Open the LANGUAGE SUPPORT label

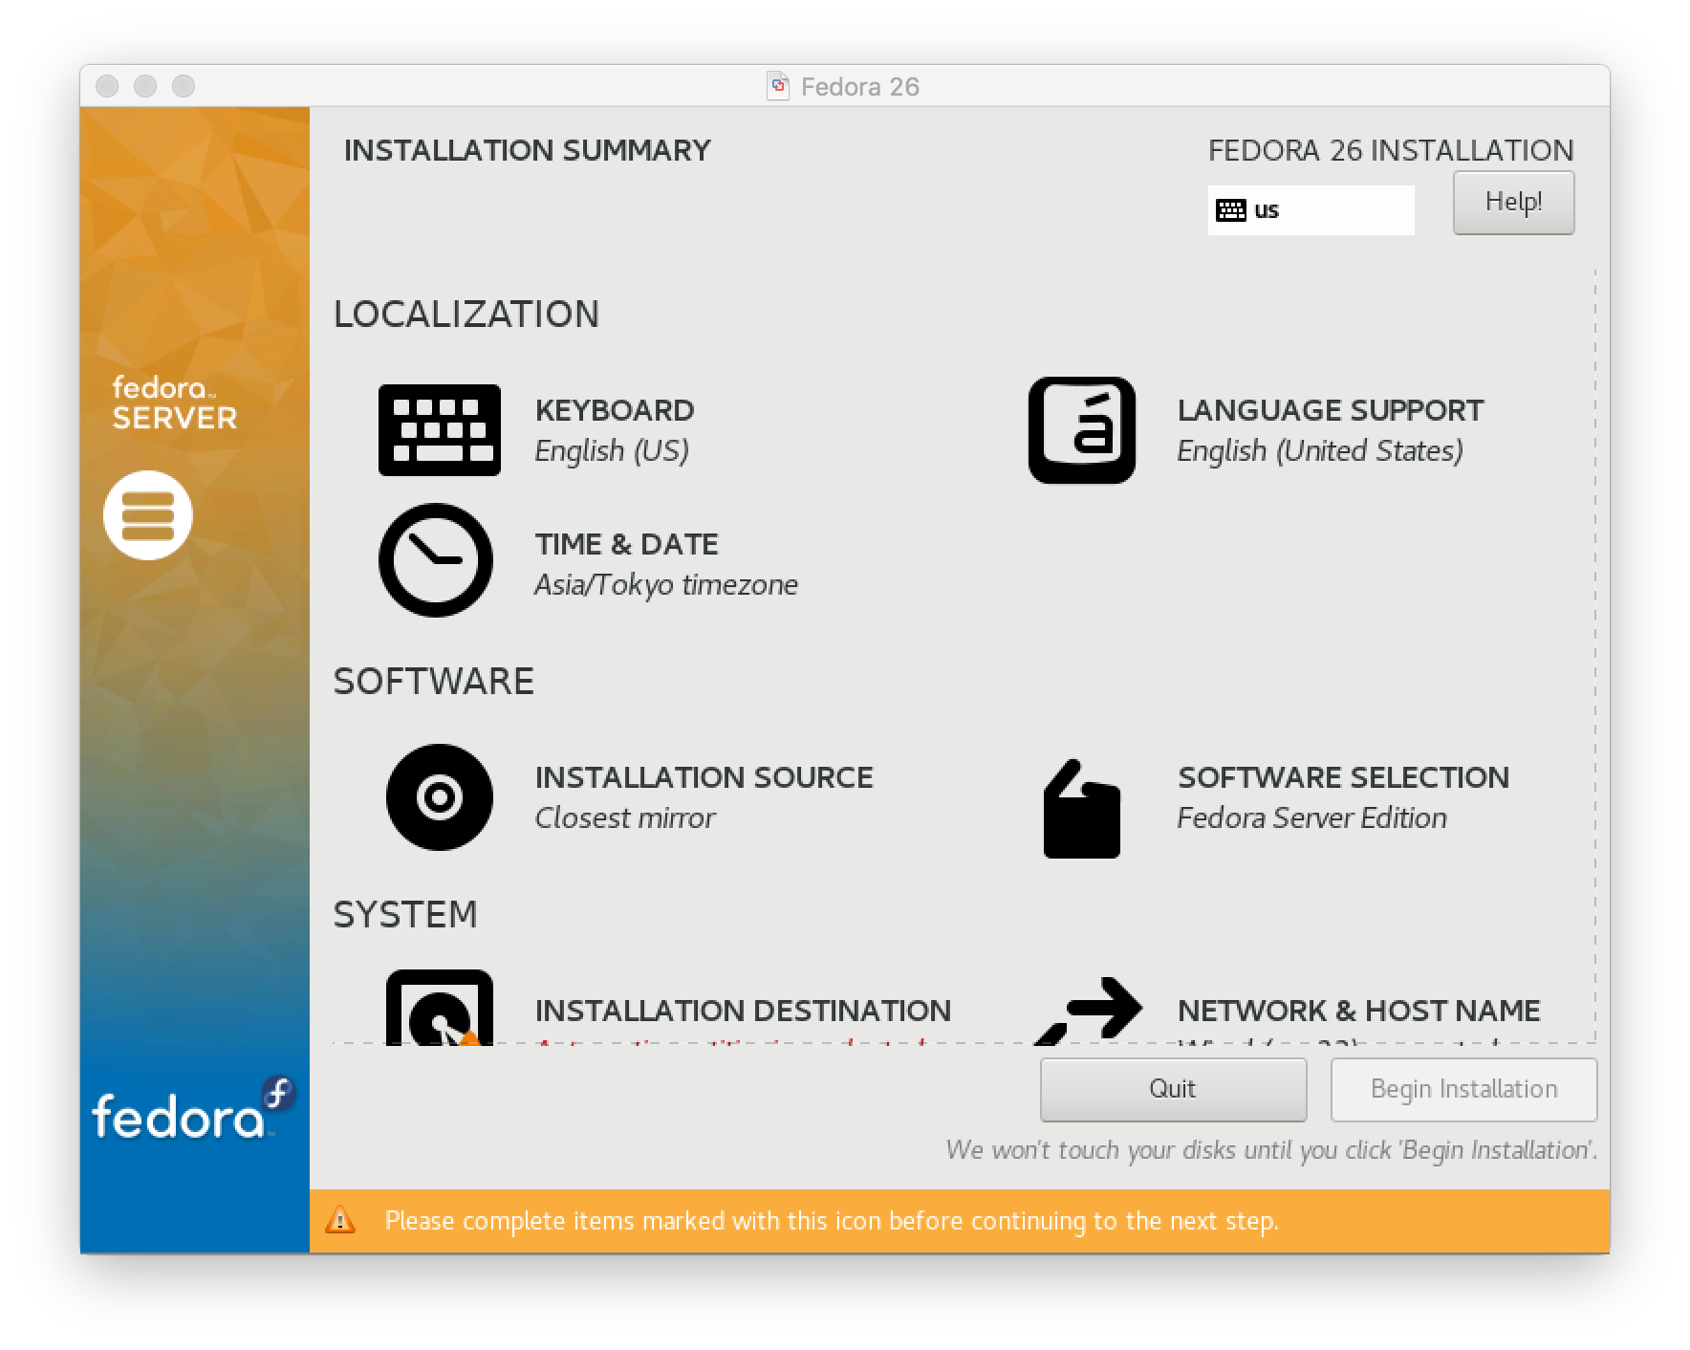pyautogui.click(x=1331, y=410)
